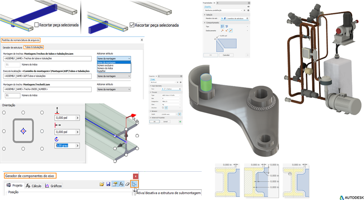Click the disabled OK button in Chanfro panel

click(x=210, y=55)
